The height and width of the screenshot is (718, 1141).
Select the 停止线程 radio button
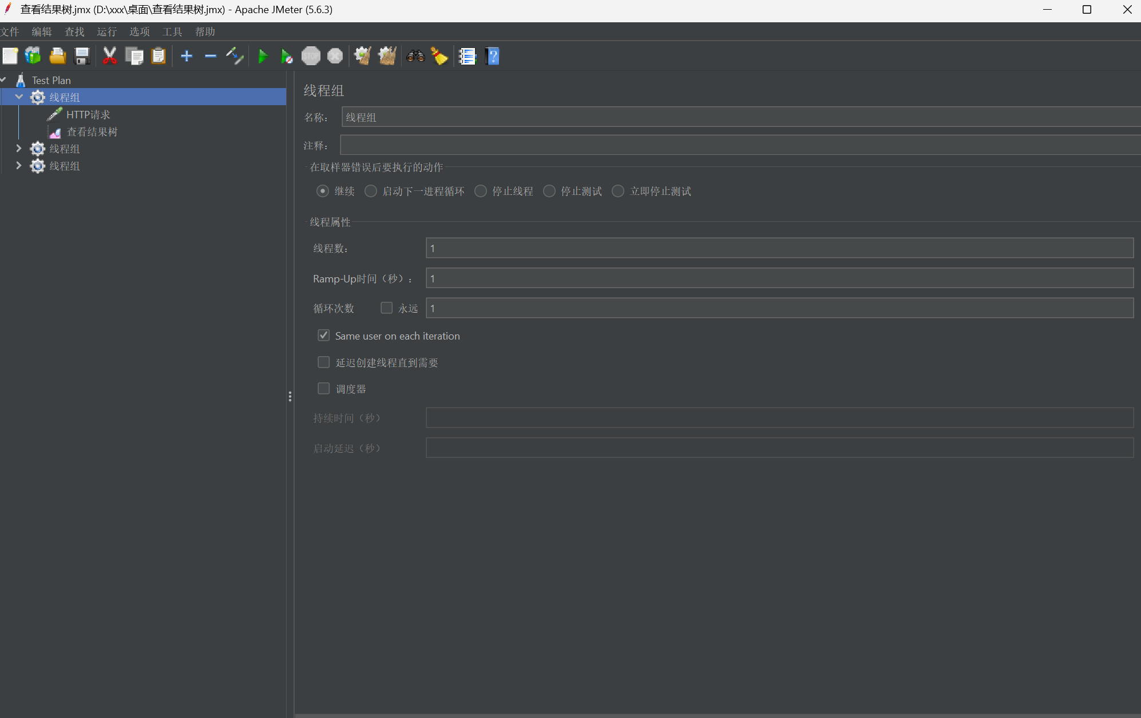[x=481, y=191]
